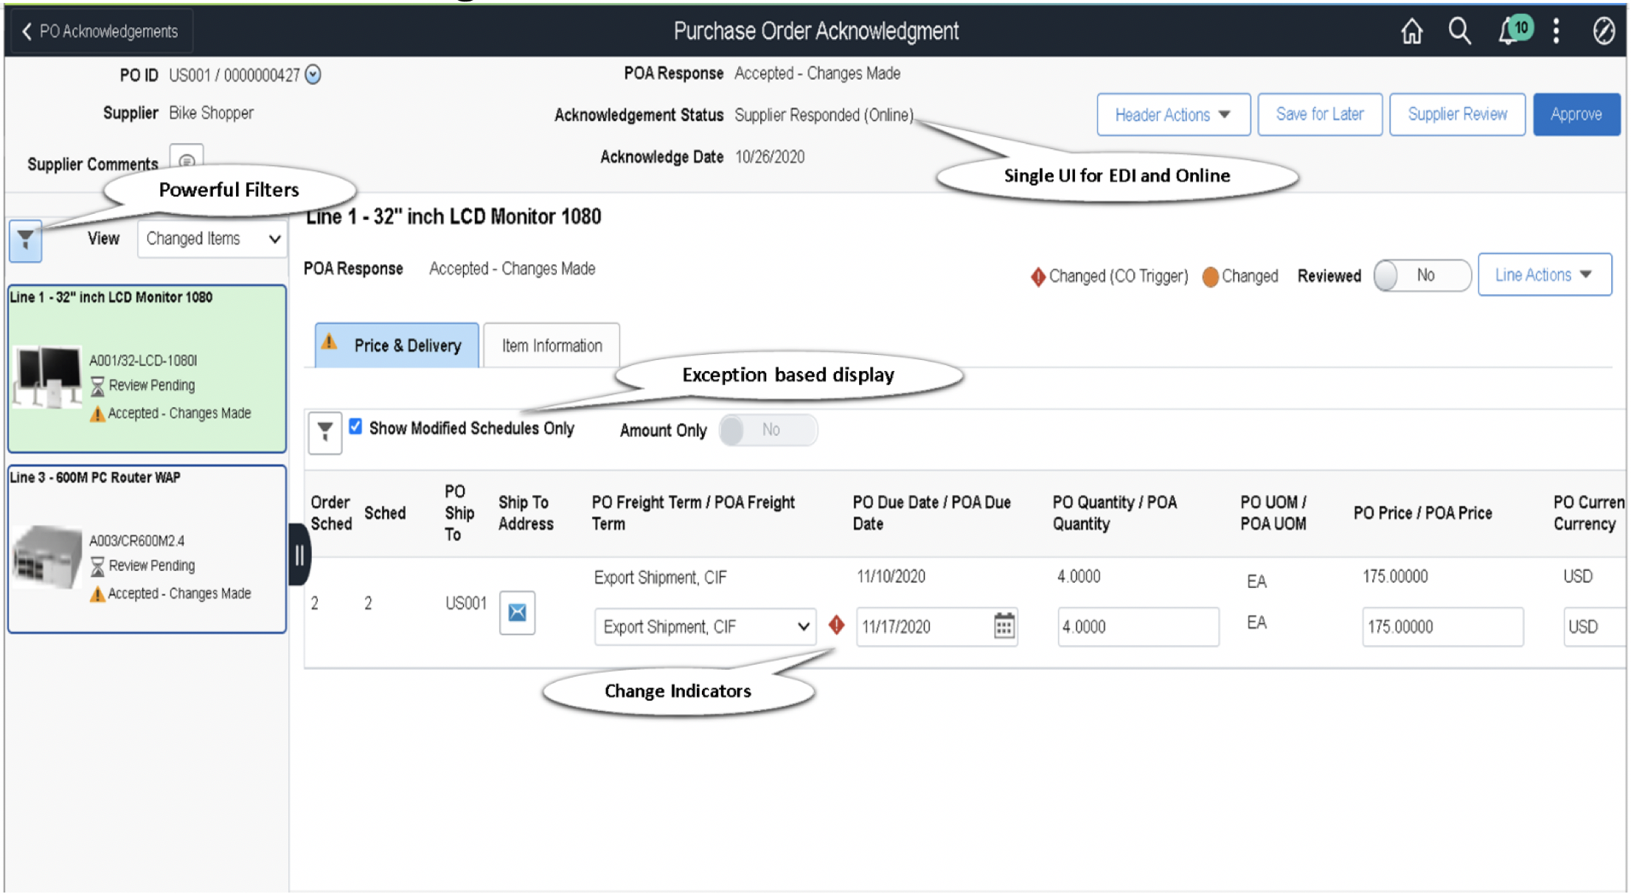The image size is (1631, 894).
Task: Click the search icon in the header
Action: click(x=1459, y=30)
